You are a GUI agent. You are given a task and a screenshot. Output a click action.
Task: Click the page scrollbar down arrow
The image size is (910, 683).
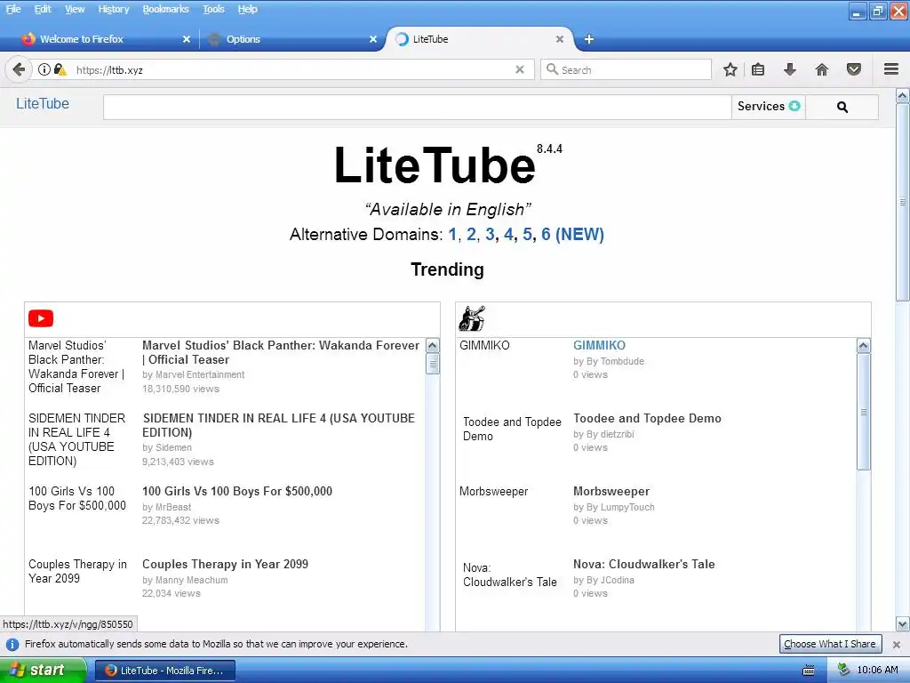point(903,624)
